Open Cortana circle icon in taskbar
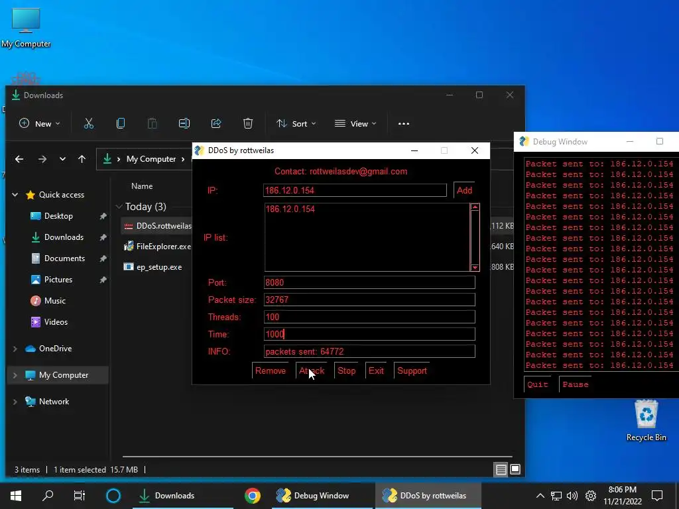 [113, 496]
